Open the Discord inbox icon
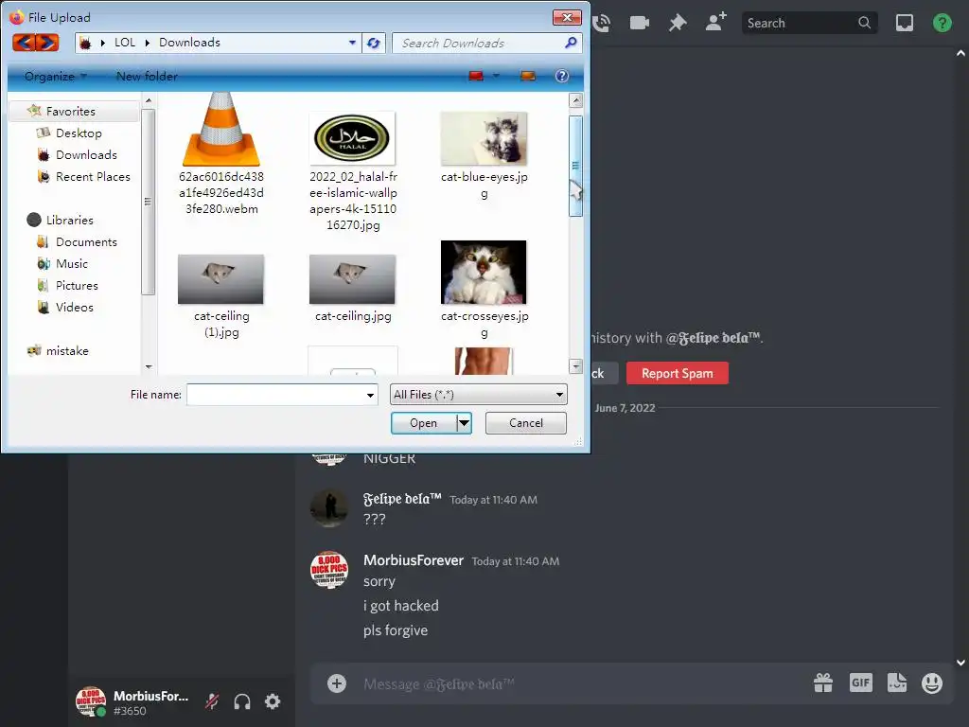The height and width of the screenshot is (727, 969). (x=904, y=23)
